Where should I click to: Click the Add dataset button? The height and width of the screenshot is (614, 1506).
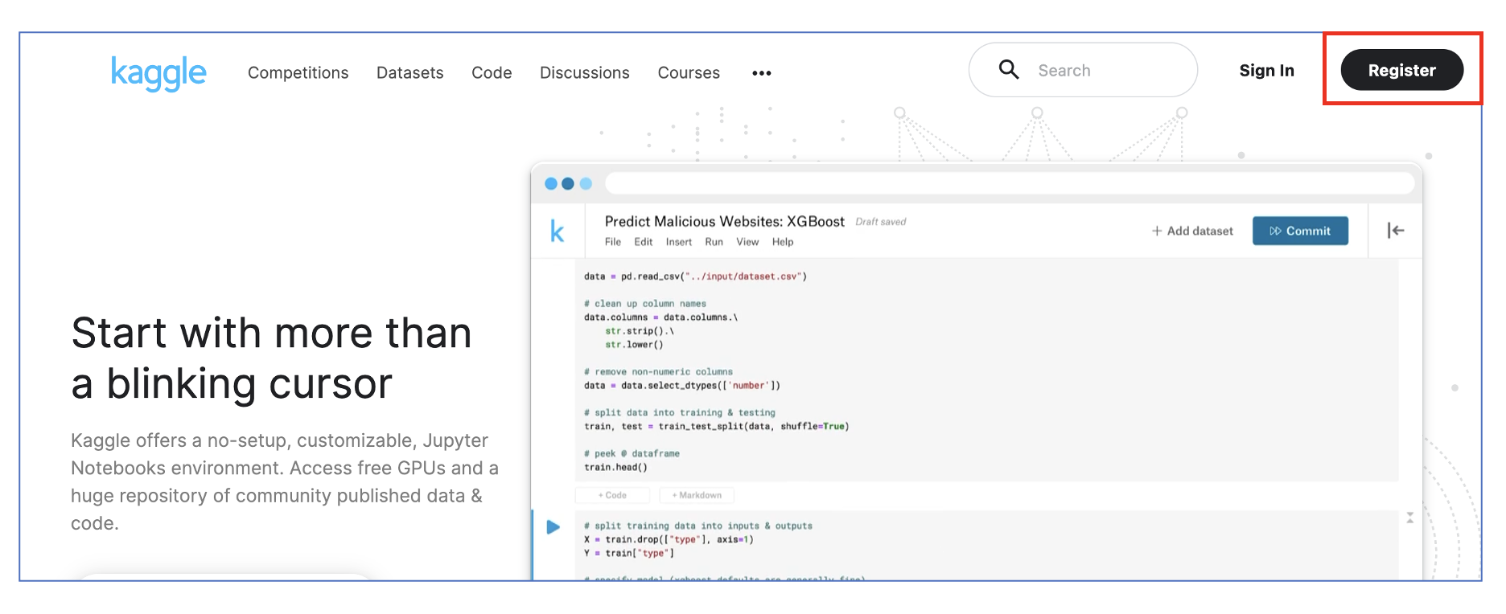[1192, 231]
